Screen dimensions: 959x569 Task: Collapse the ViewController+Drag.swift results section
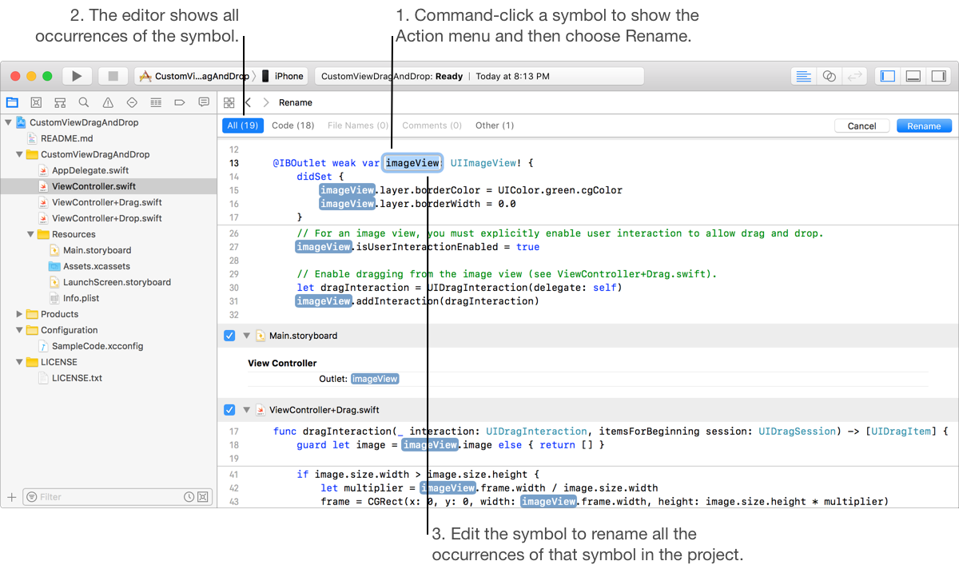(x=247, y=410)
